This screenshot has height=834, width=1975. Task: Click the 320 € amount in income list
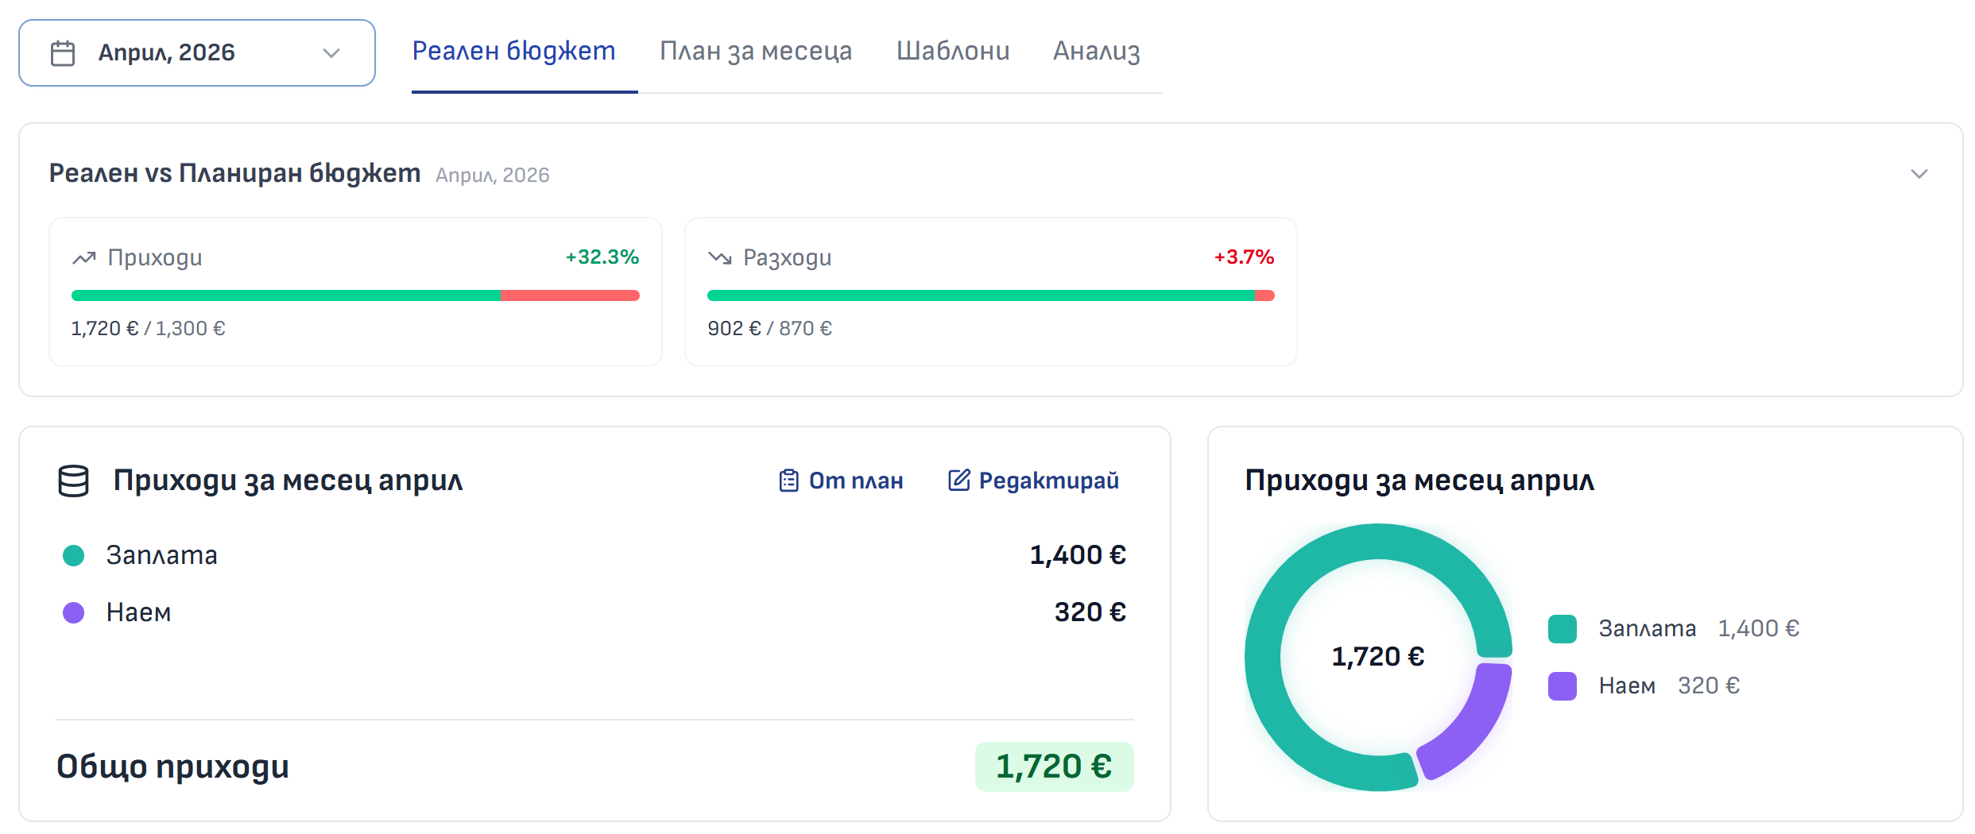1090,612
